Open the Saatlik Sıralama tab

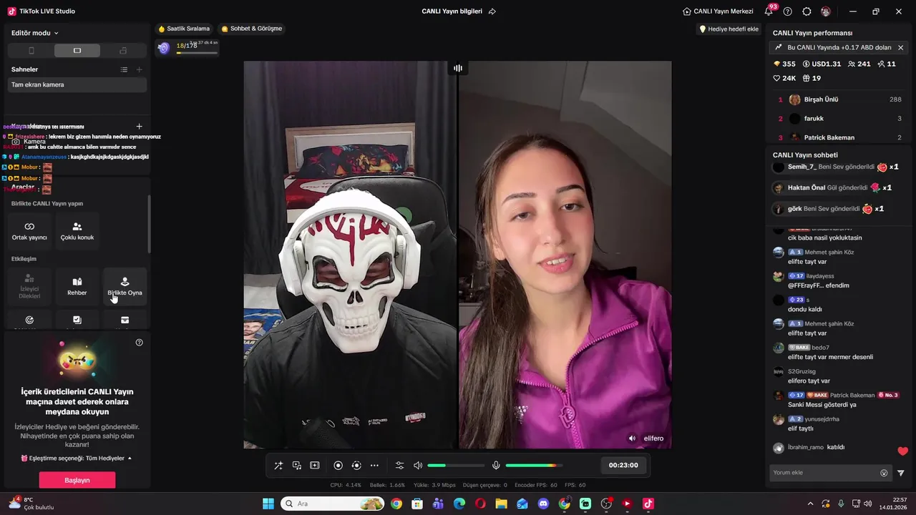[x=184, y=29]
